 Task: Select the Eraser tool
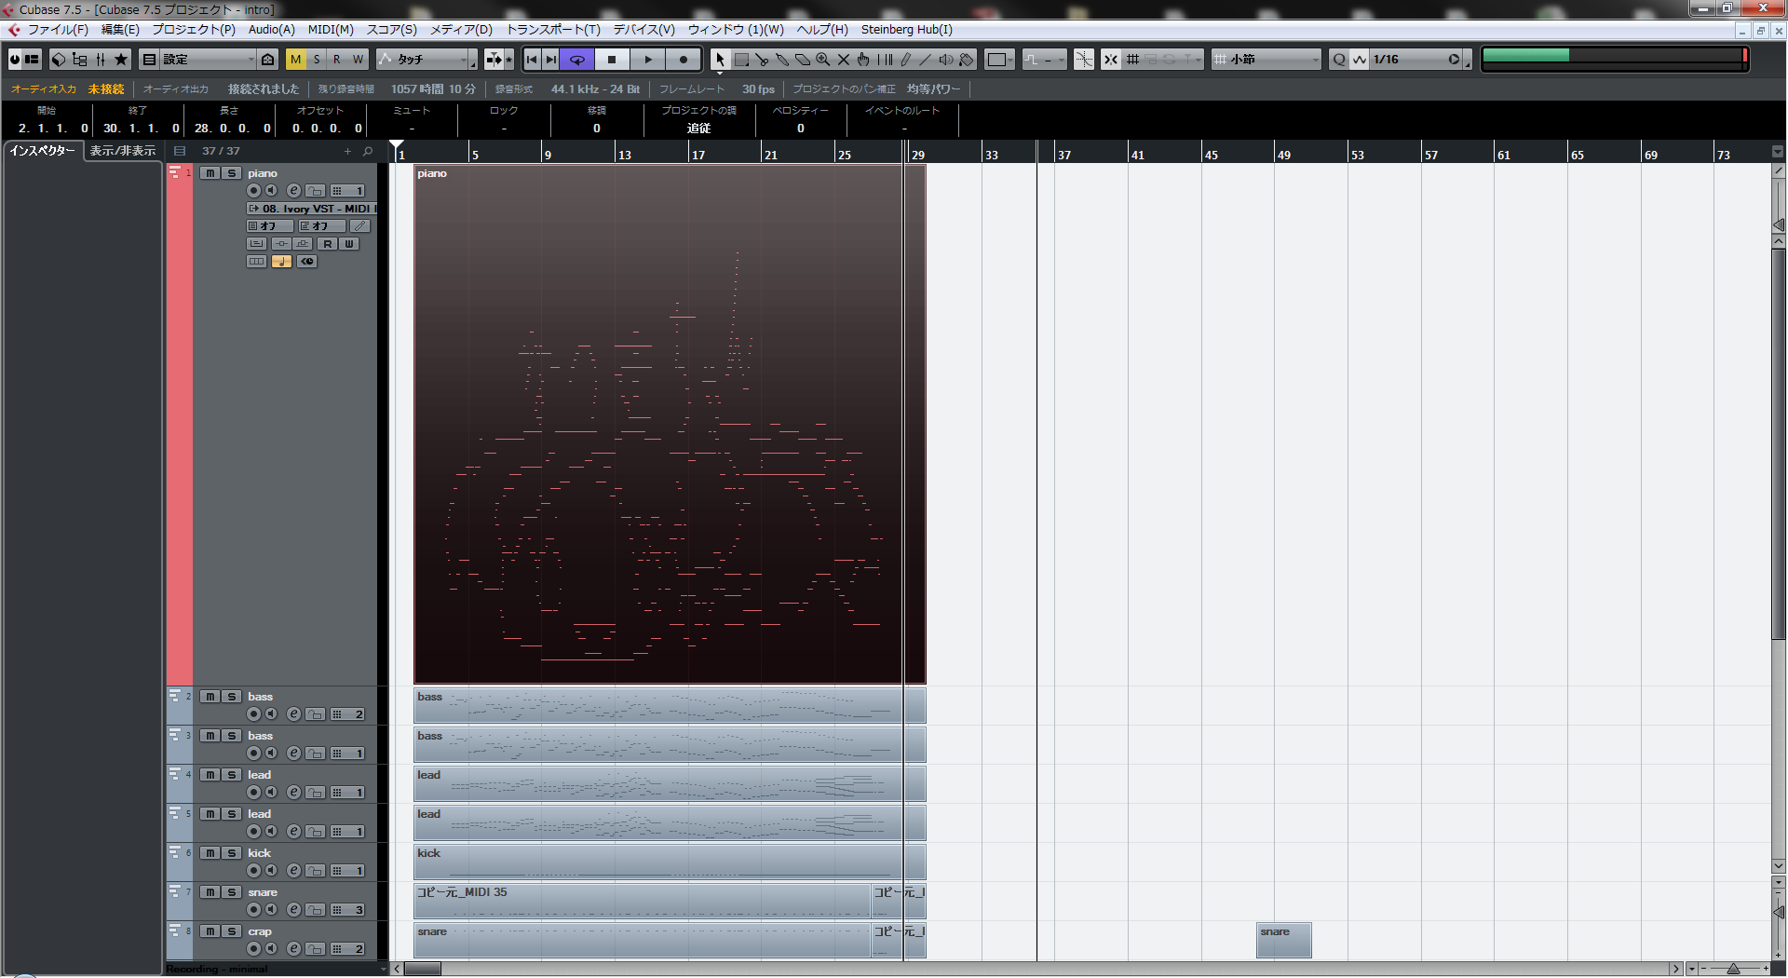[803, 60]
